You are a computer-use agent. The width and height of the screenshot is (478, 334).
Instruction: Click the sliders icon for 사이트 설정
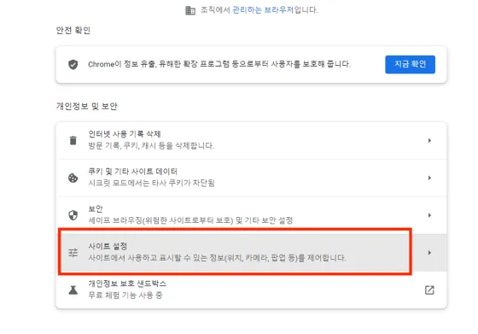(x=73, y=253)
